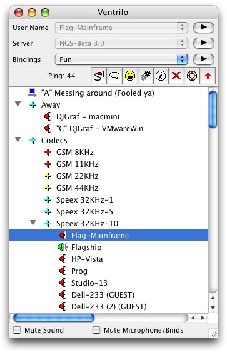Click the connect to server toolbar icon

[x=99, y=76]
